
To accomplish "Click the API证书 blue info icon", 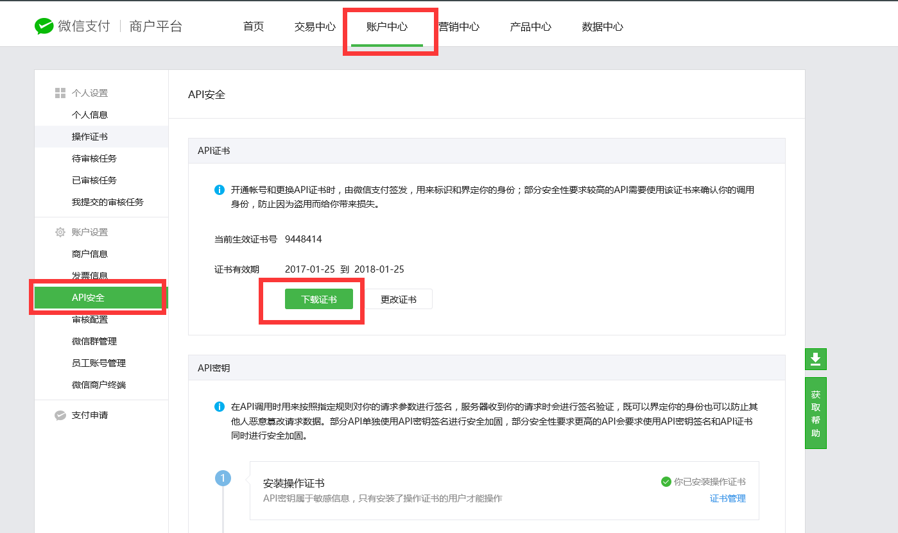I will point(220,190).
